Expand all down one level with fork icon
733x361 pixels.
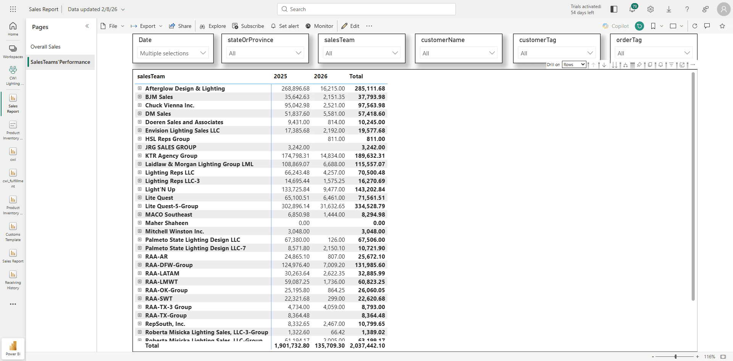625,65
